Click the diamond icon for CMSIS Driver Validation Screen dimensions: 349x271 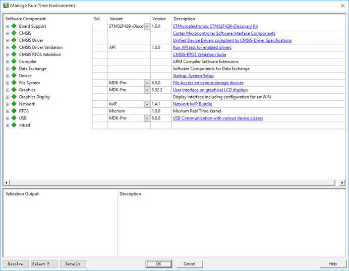(x=14, y=47)
